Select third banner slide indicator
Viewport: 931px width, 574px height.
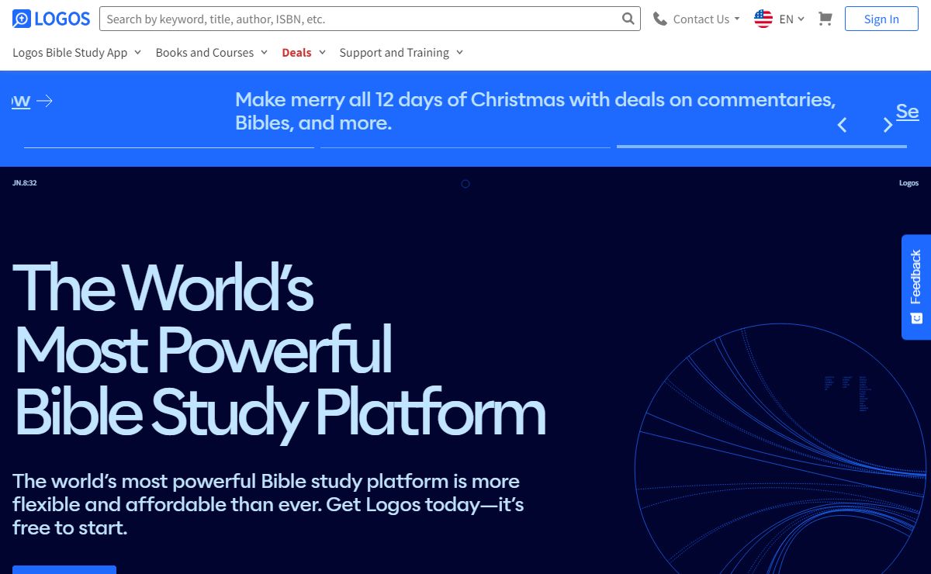pos(762,146)
